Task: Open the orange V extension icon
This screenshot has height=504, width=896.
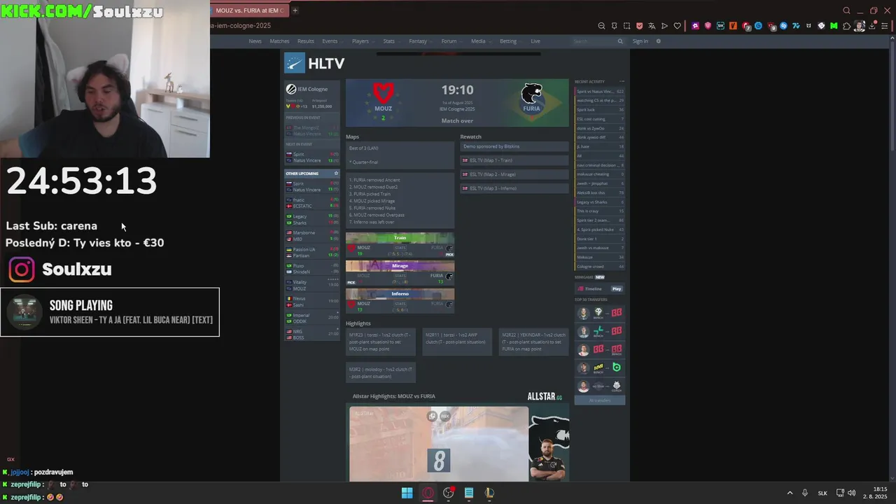Action: [733, 26]
